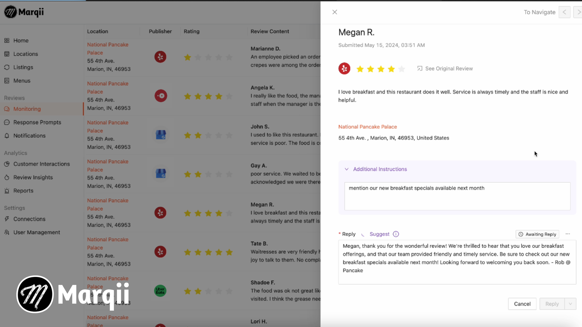
Task: Click Yelp icon in Tate B. row
Action: [x=160, y=252]
